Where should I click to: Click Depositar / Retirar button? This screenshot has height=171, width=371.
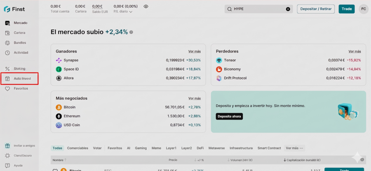pos(316,9)
